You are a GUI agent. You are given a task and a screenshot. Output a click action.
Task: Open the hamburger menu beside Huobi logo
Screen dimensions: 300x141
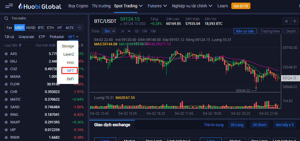[x=9, y=6]
